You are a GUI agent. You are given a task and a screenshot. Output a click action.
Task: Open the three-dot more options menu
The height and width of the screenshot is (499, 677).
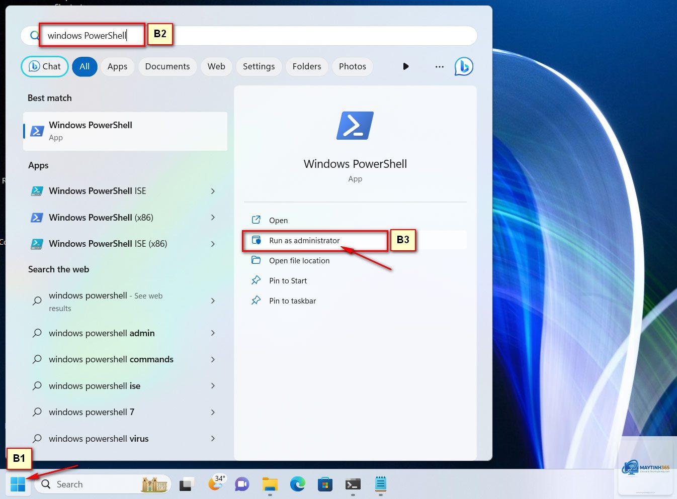(x=440, y=66)
